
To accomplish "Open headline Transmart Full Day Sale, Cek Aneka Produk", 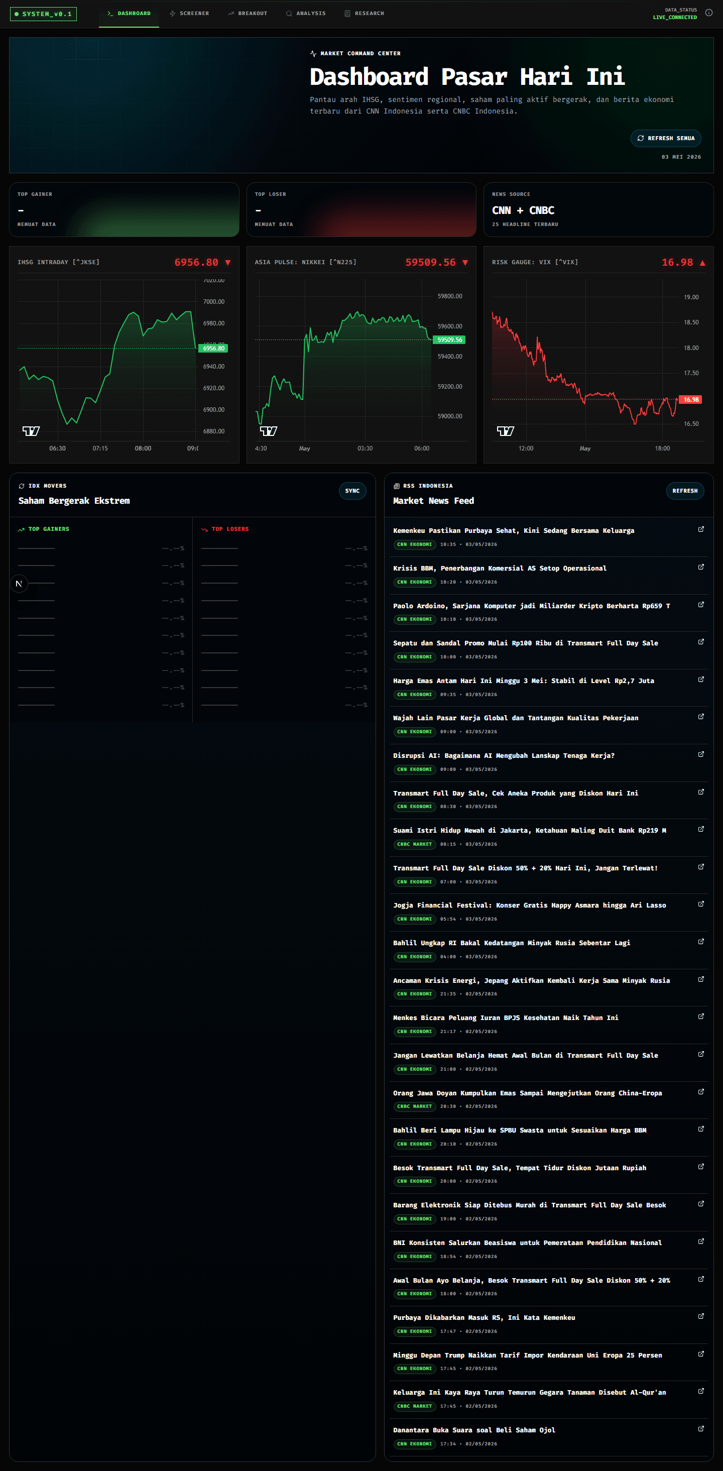I will (515, 793).
